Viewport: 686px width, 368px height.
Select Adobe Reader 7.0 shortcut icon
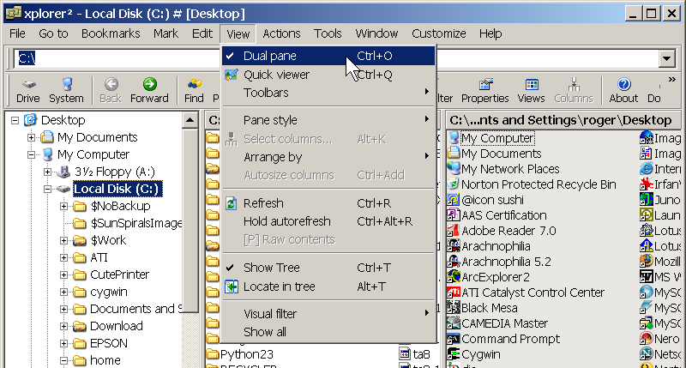click(x=454, y=231)
